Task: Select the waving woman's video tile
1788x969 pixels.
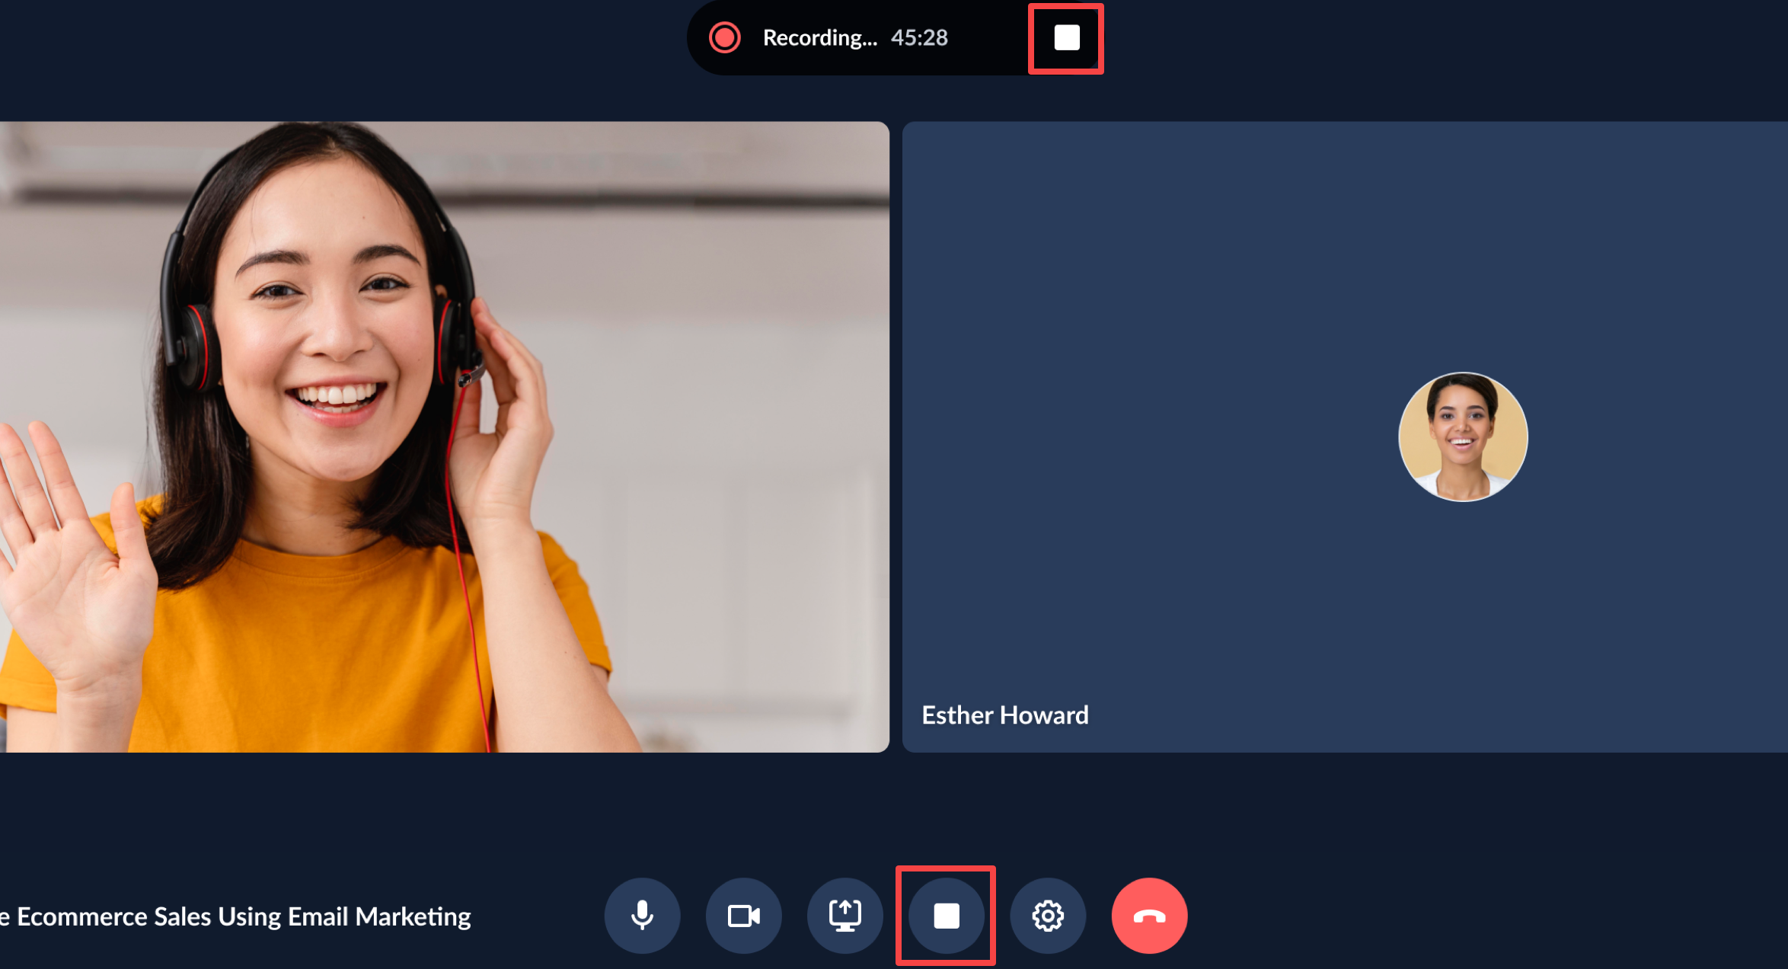Action: [444, 437]
